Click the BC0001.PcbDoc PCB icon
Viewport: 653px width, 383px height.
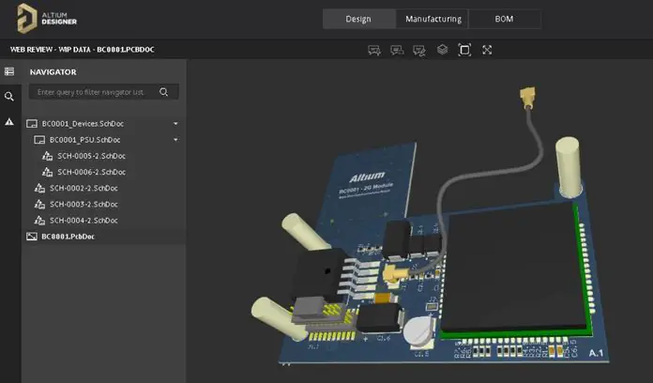click(x=32, y=237)
